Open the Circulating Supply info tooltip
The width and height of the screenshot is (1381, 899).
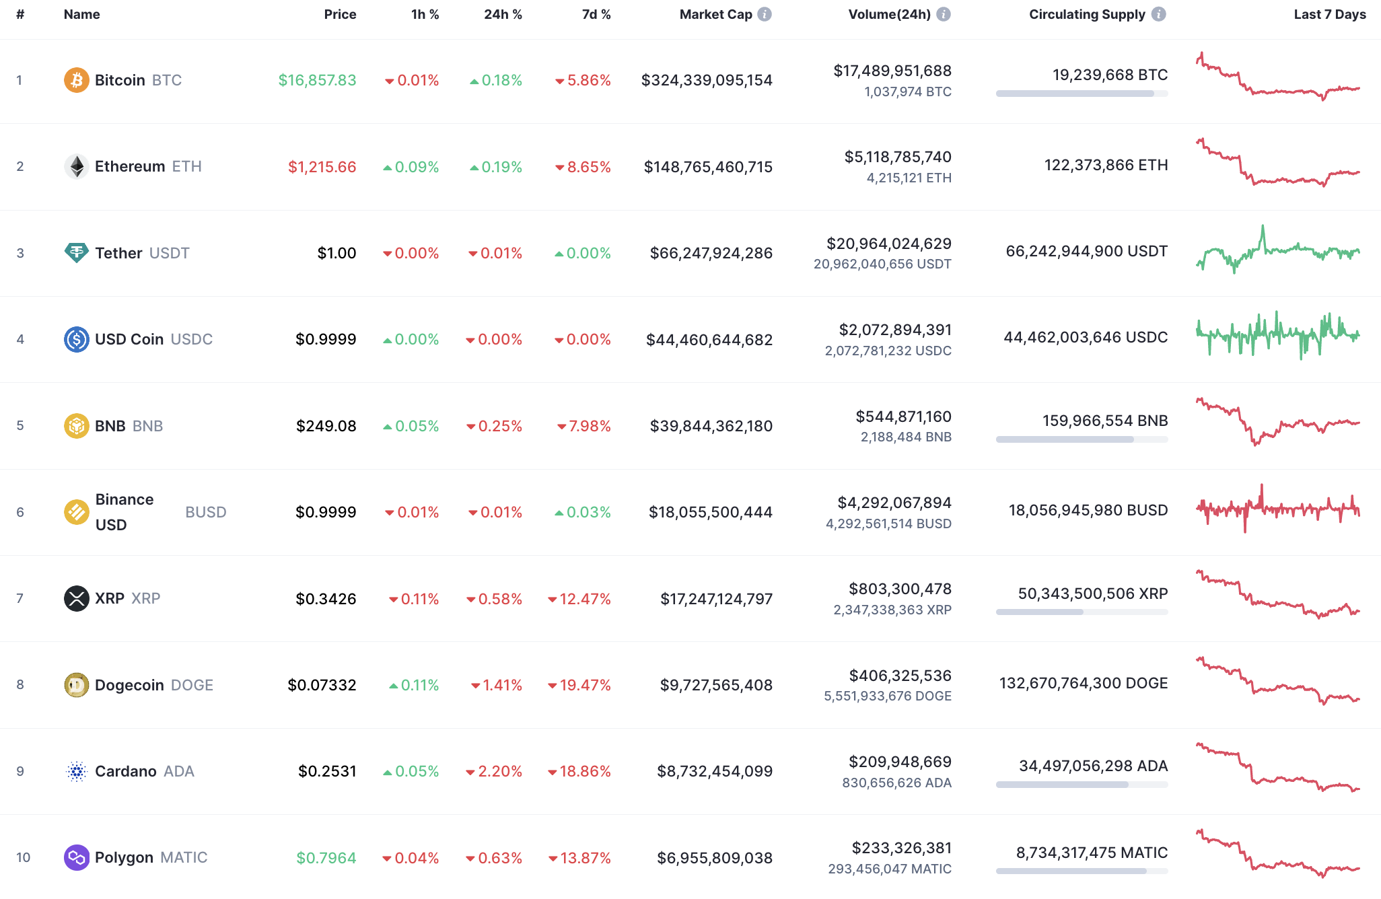1160,13
